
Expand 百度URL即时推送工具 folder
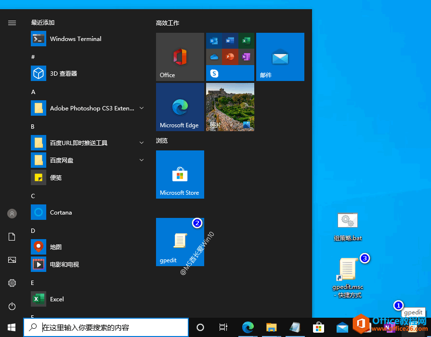pos(142,143)
